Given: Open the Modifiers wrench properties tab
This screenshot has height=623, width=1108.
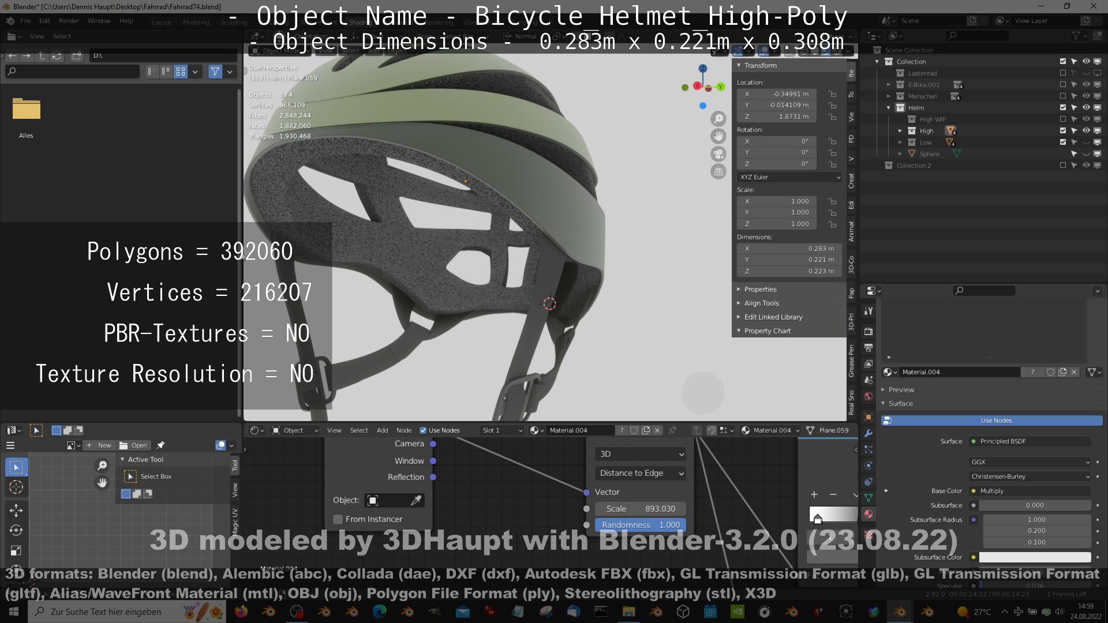Looking at the screenshot, I should coord(868,433).
